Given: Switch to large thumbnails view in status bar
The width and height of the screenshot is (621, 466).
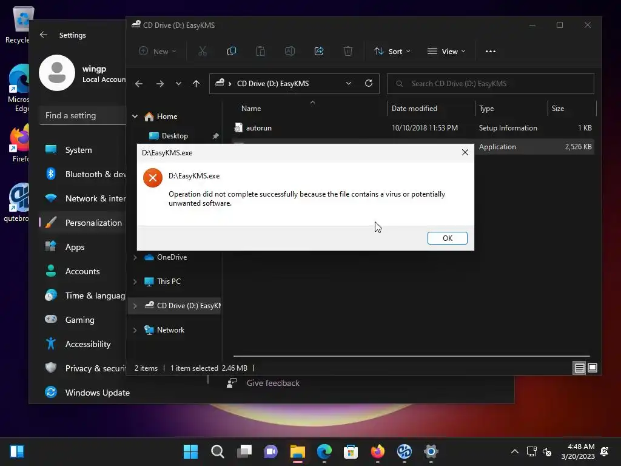Looking at the screenshot, I should click(x=592, y=368).
